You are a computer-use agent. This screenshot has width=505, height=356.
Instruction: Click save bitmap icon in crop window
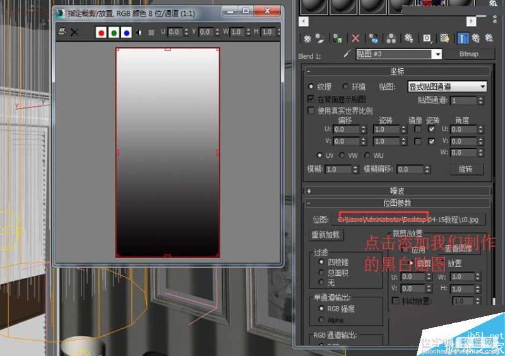point(62,32)
